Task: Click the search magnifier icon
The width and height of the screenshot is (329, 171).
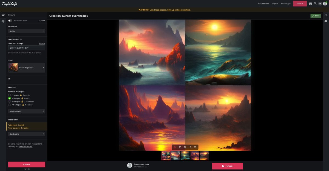Action: (x=315, y=4)
